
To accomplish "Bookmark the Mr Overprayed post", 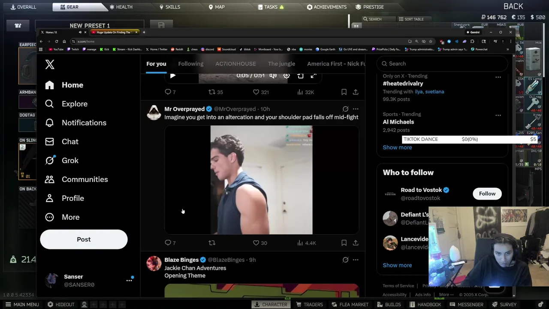I will [344, 243].
